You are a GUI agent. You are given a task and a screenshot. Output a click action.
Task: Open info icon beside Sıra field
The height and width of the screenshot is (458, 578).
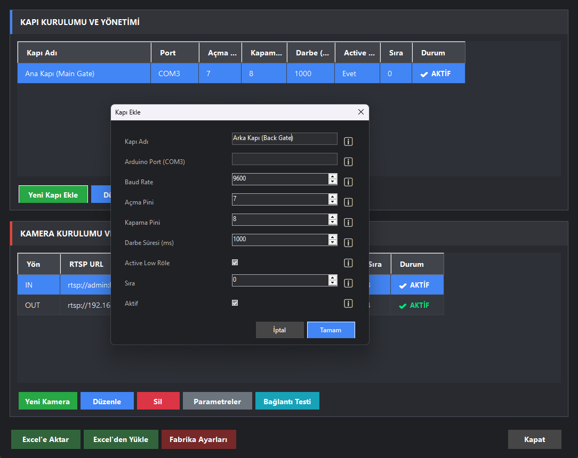coord(348,283)
